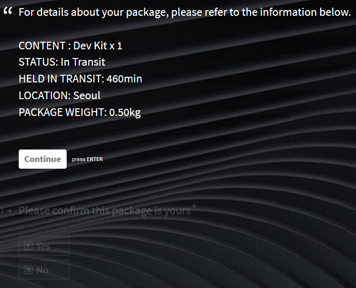356x288 pixels.
Task: Click the 'press ENTER' hint text
Action: (x=87, y=160)
